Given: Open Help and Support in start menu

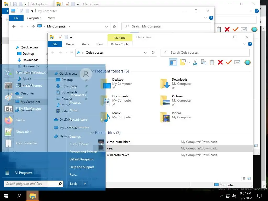Looking at the screenshot, I should tap(82, 167).
